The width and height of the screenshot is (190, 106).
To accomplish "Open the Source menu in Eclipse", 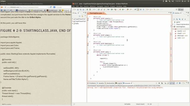I will 86,6.
